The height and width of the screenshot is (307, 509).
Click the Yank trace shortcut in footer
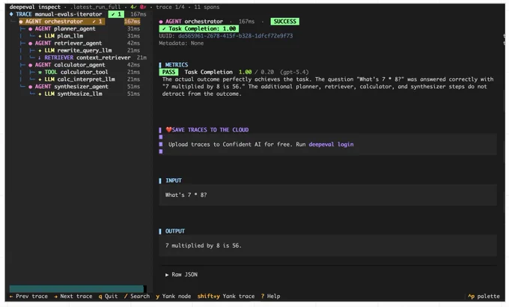pyautogui.click(x=226, y=297)
